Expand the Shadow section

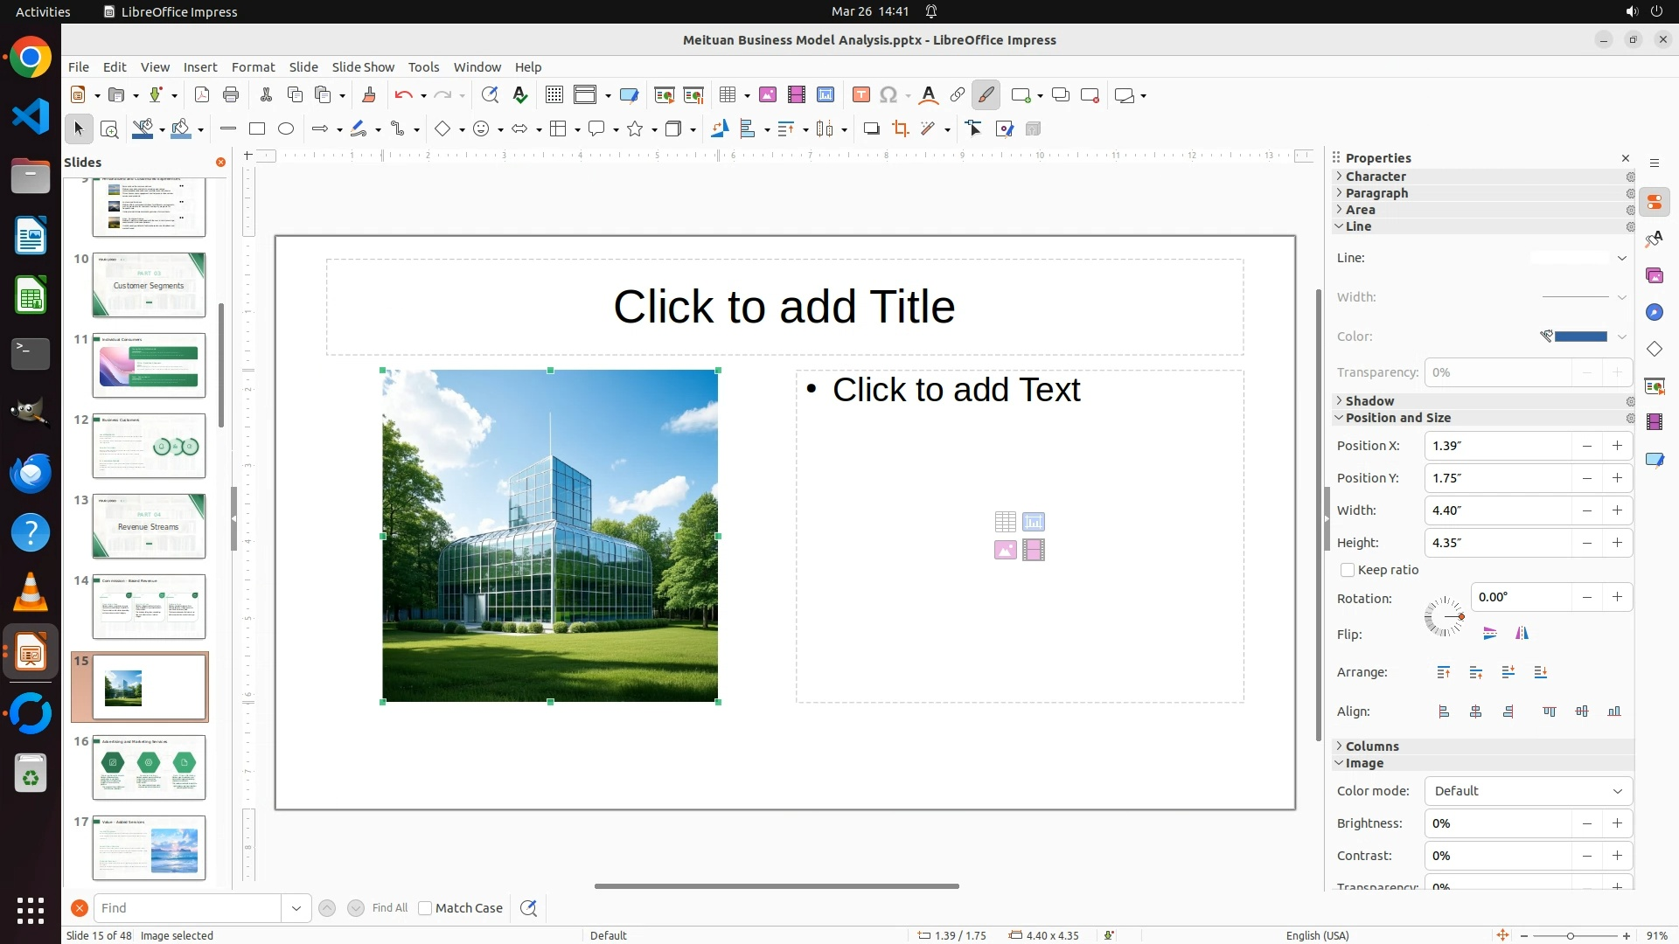pyautogui.click(x=1369, y=401)
